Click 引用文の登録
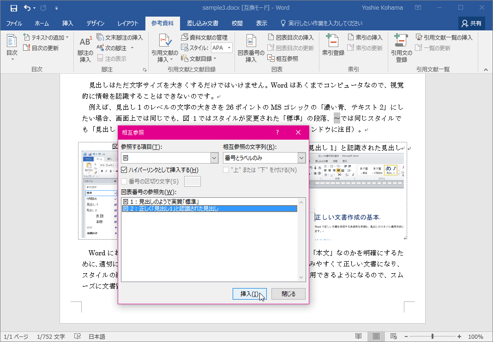Viewport: 493px width, 342px height. (402, 49)
